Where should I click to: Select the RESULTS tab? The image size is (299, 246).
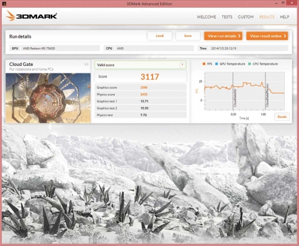click(267, 17)
